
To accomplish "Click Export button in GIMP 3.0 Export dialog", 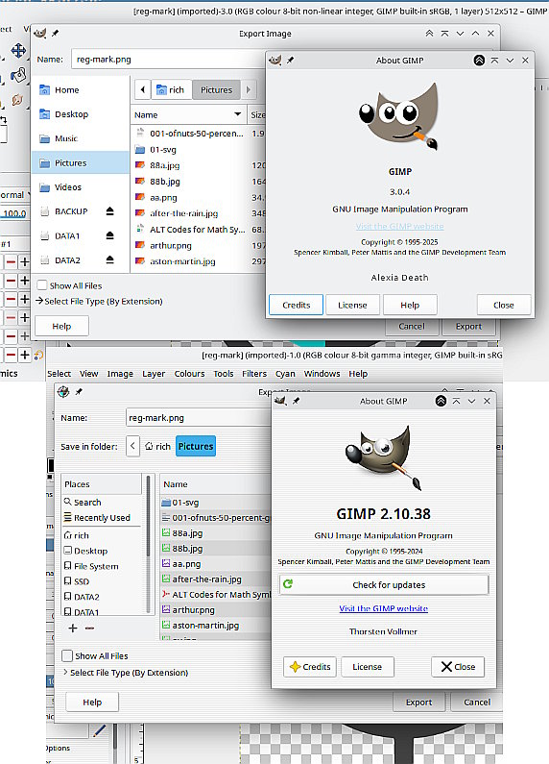I will coord(468,326).
